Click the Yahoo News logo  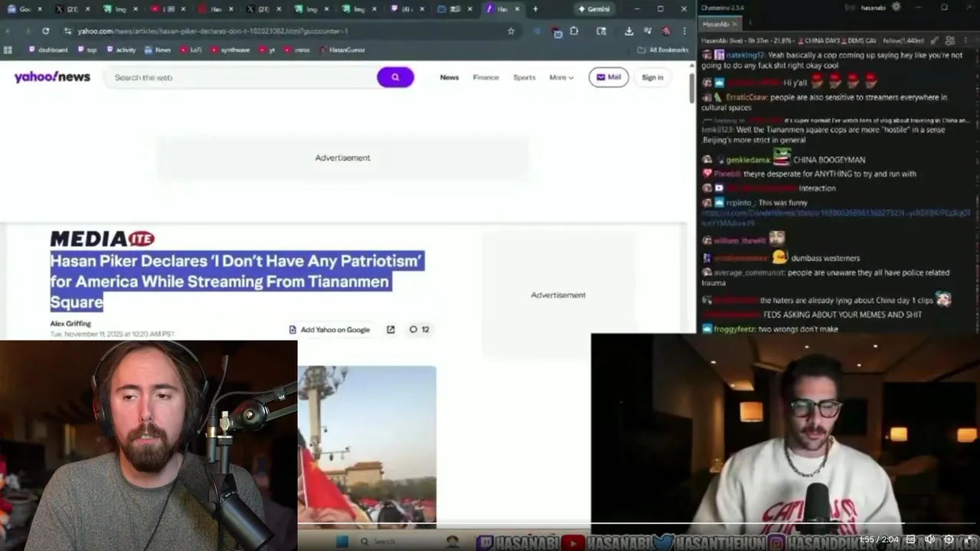pos(52,77)
